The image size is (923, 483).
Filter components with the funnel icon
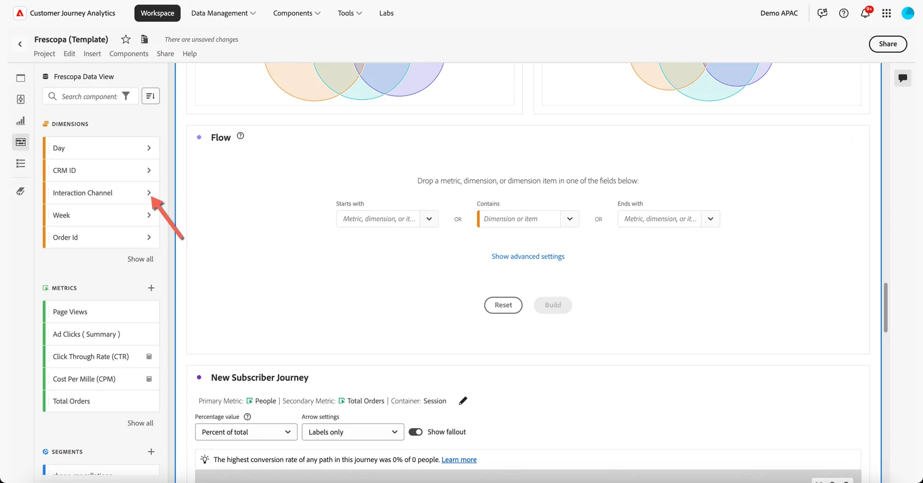coord(126,96)
